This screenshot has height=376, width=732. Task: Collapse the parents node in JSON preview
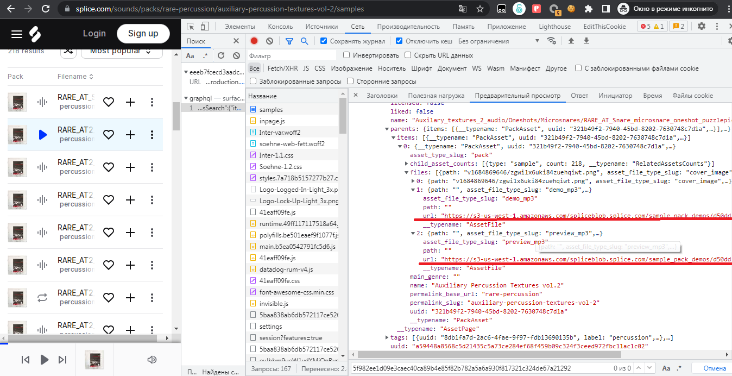pos(387,129)
